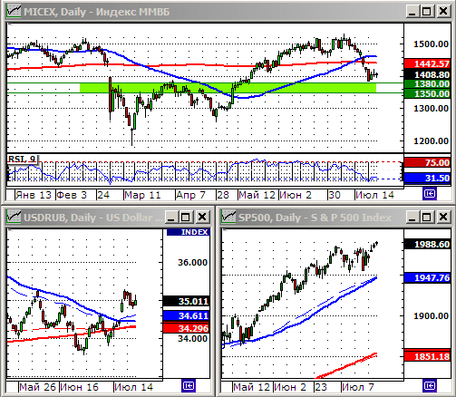Click the Апр 7 date on MICEX timeline
The image size is (456, 397).
[190, 195]
